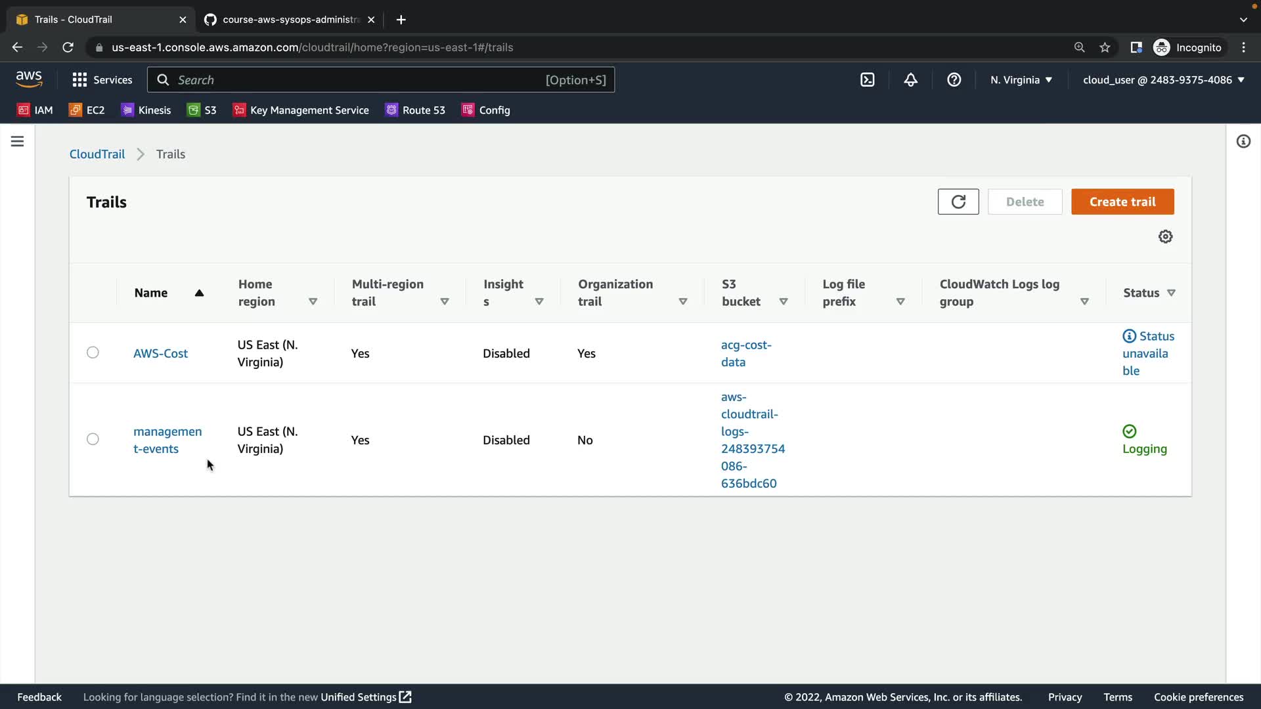
Task: Open the Status column filter arrow
Action: click(1171, 293)
